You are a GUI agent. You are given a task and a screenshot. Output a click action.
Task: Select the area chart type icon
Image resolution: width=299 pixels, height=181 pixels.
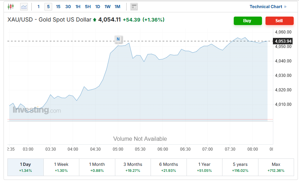[x=24, y=7]
